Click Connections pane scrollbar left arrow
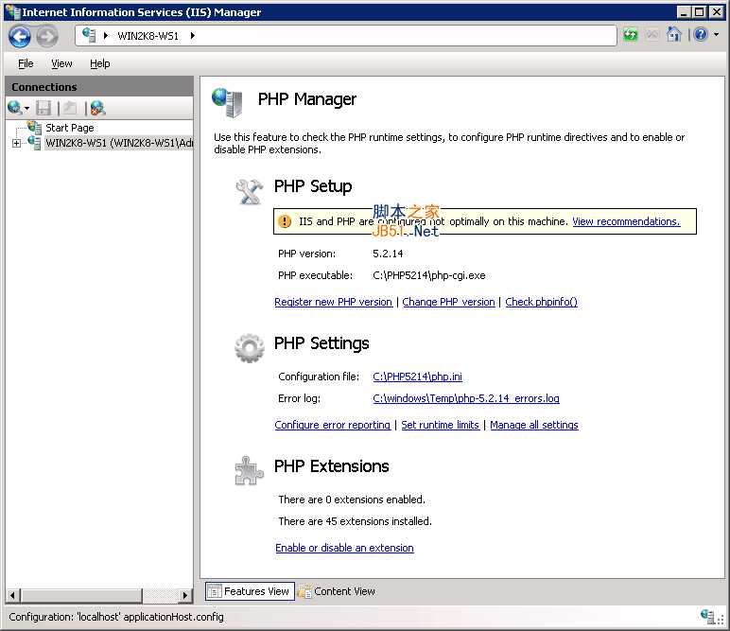The height and width of the screenshot is (631, 730). tap(12, 595)
